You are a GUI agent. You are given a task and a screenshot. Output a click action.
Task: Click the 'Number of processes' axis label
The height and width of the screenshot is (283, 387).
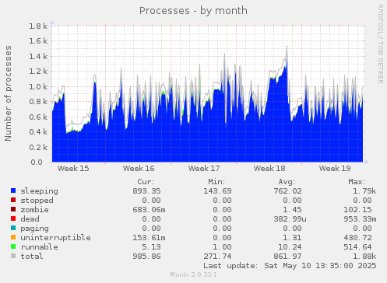coord(8,93)
